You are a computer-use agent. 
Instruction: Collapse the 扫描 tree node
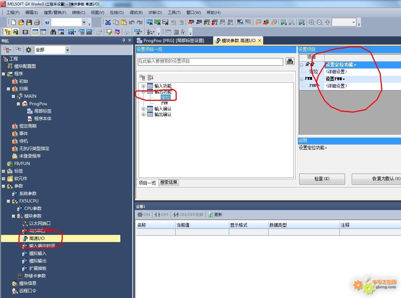(9, 89)
